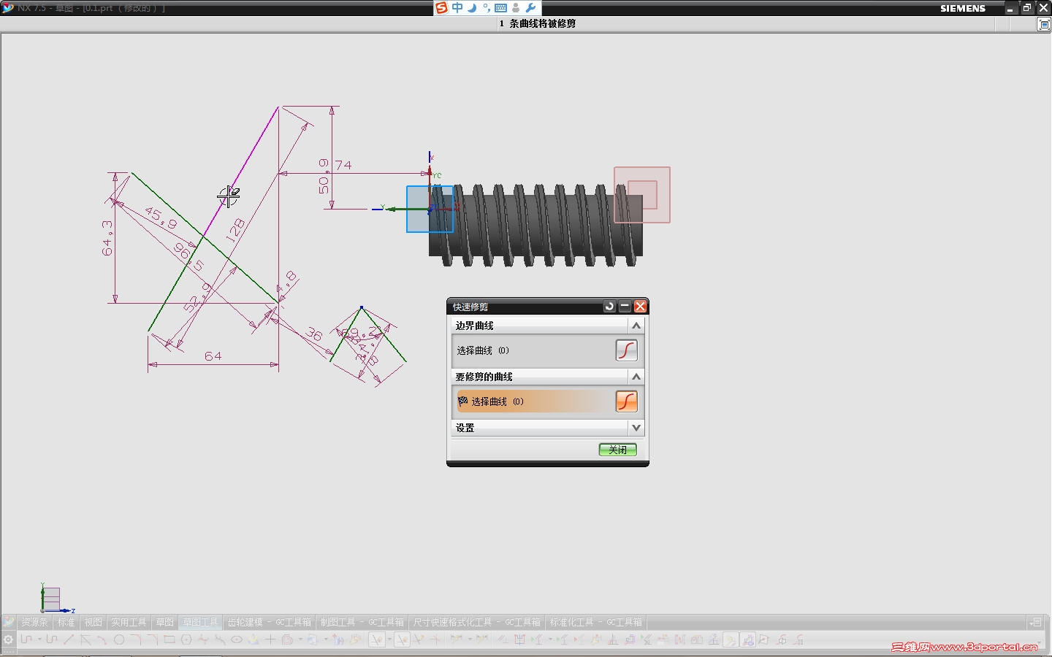Toggle the Sogou punctuation mode icon
1052x657 pixels.
click(487, 8)
